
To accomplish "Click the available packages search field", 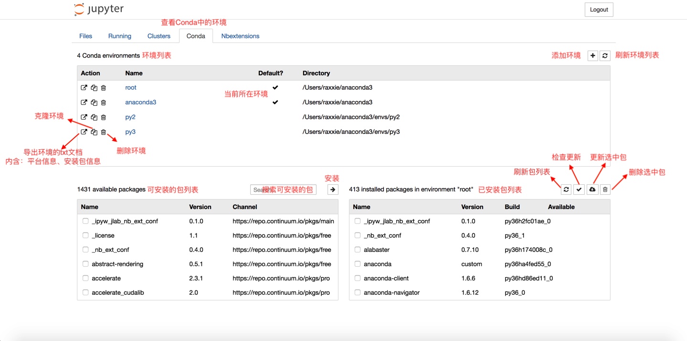I will click(x=283, y=189).
